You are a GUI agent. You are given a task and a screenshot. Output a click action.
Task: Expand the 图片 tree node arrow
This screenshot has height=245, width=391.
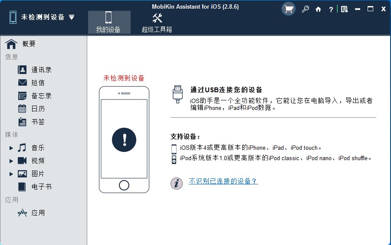[11, 174]
